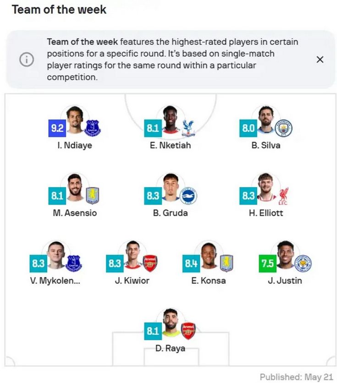Click Liverpool crest beside H. Elliott
Image resolution: width=337 pixels, height=383 pixels.
(x=283, y=196)
